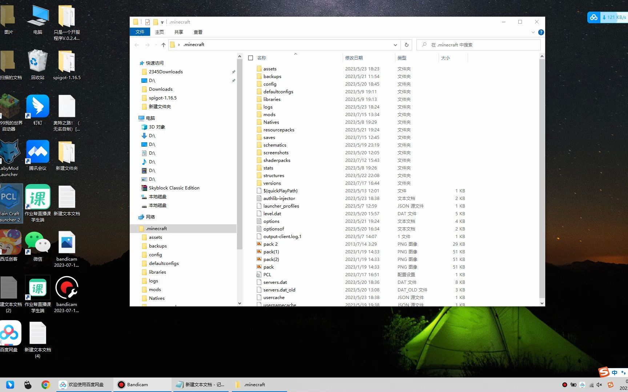Open the 百度网盘 desktop icon
The image size is (628, 392).
click(9, 336)
